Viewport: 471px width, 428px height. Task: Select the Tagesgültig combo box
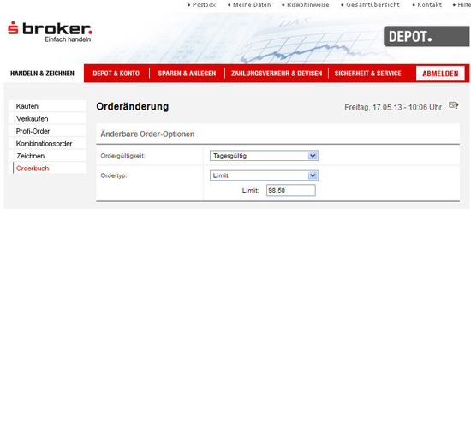click(x=264, y=156)
